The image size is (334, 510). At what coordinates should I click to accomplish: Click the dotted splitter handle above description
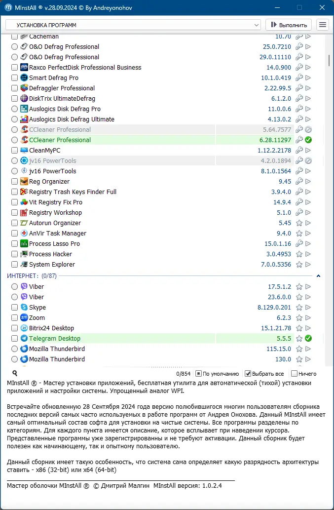coord(167,366)
